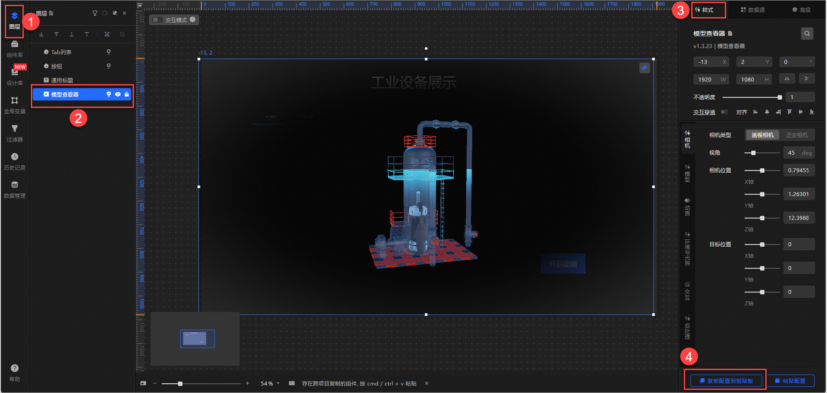Open the 54% zoom level dropdown

point(270,383)
